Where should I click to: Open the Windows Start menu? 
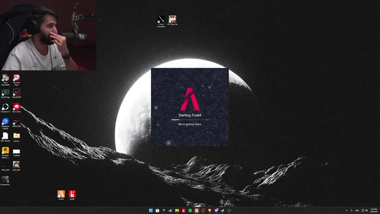(x=151, y=210)
